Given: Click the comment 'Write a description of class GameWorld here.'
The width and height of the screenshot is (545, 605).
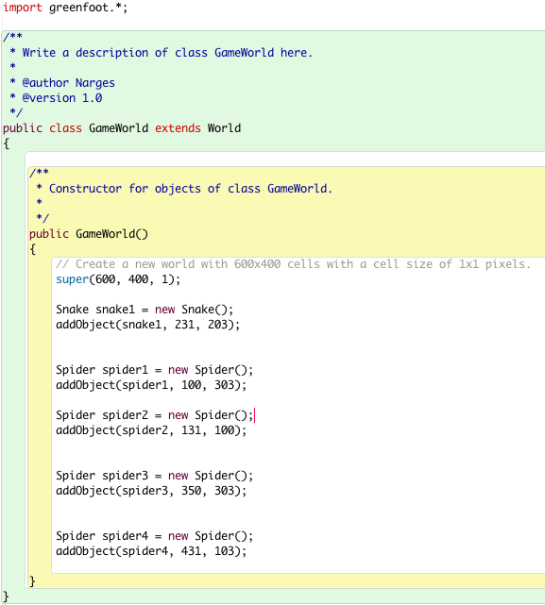Looking at the screenshot, I should pos(167,53).
